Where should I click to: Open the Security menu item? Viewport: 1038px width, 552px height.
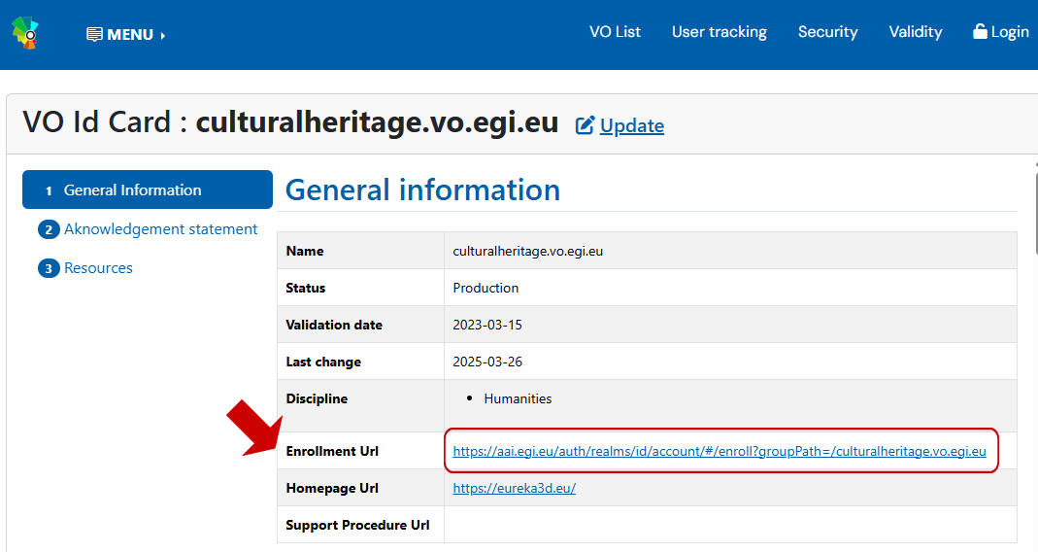tap(827, 32)
